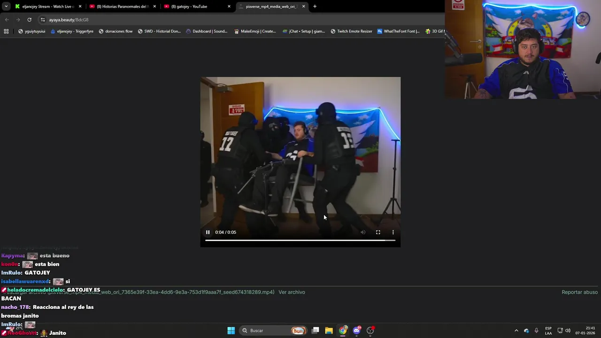601x338 pixels.
Task: Open the WhatTheFont Font bookmark
Action: tap(398, 31)
